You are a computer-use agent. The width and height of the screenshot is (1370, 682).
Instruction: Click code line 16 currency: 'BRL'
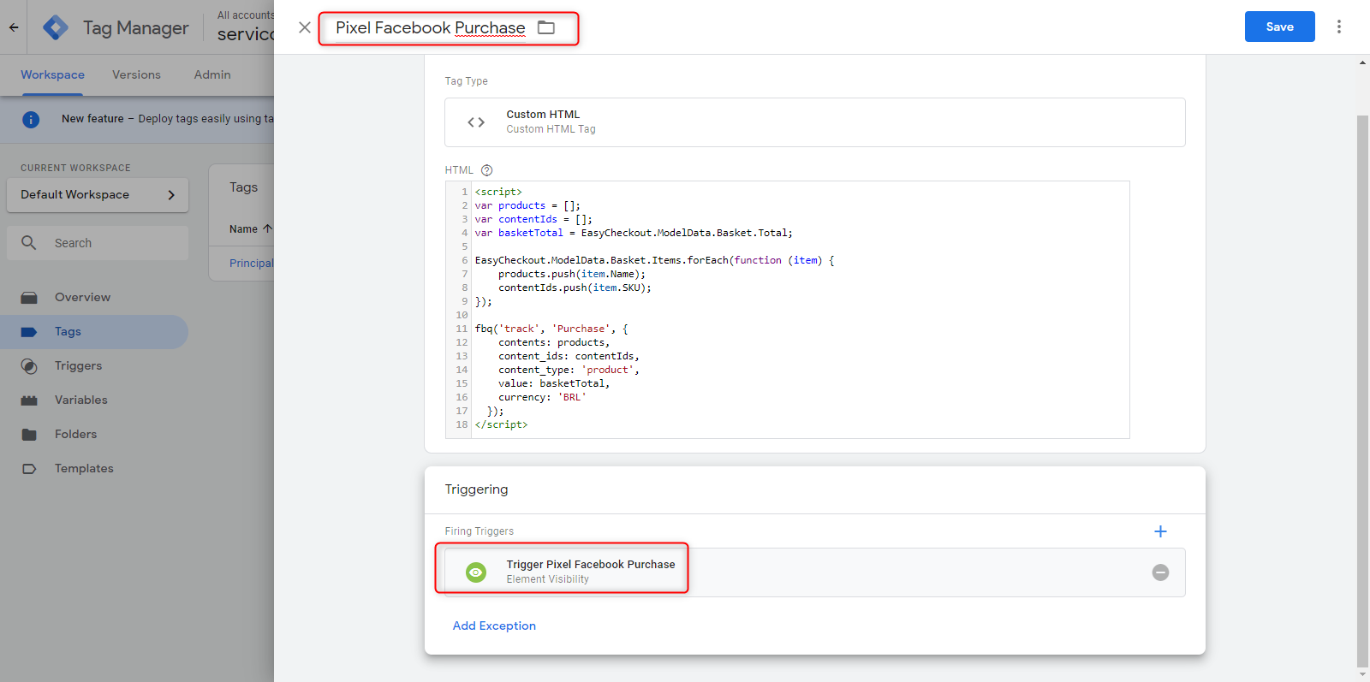542,397
